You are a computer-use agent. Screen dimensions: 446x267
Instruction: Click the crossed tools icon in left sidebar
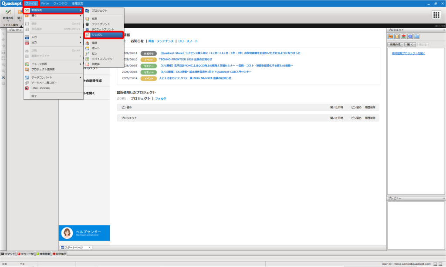(3, 77)
